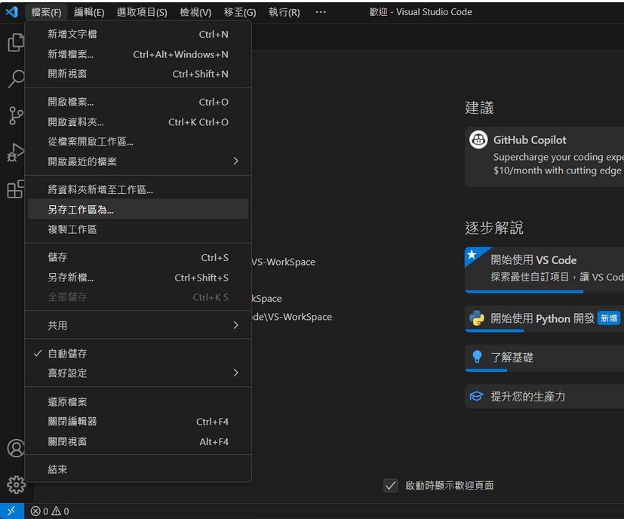Open the Source Control view icon
Image resolution: width=624 pixels, height=519 pixels.
[16, 115]
